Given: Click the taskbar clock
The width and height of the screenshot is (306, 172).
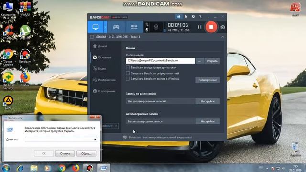Looking at the screenshot, I should 295,168.
